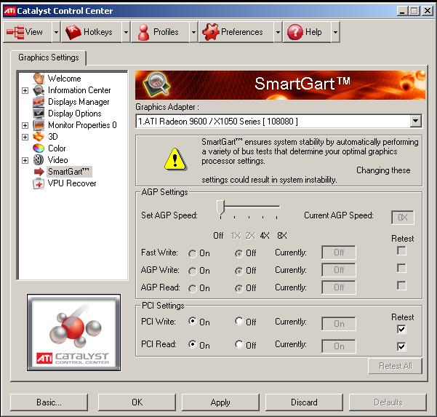Expand the Video tree node
The image size is (437, 417).
(x=25, y=160)
